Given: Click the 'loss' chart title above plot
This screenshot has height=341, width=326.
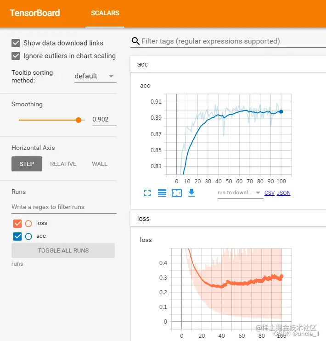Looking at the screenshot, I should coord(146,240).
